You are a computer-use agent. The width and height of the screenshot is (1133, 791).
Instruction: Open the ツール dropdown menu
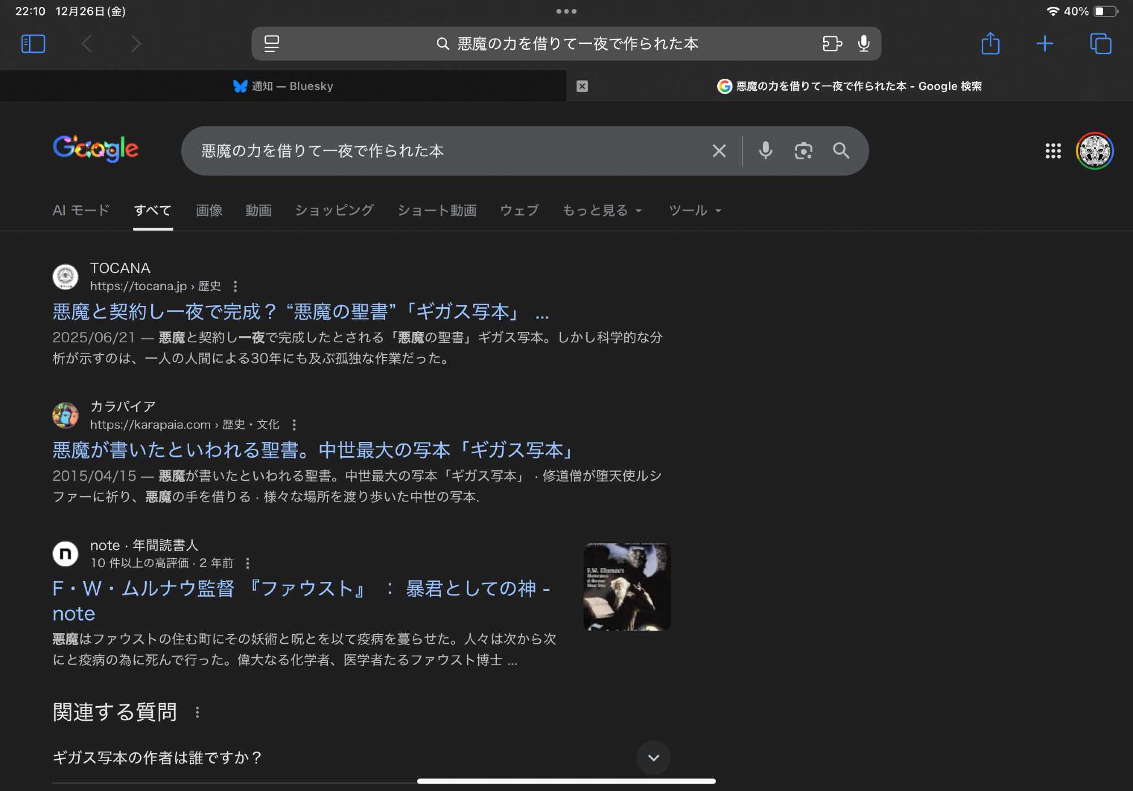tap(695, 211)
